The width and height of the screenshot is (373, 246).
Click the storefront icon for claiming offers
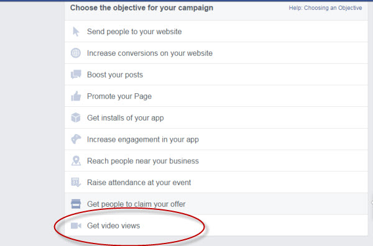76,204
